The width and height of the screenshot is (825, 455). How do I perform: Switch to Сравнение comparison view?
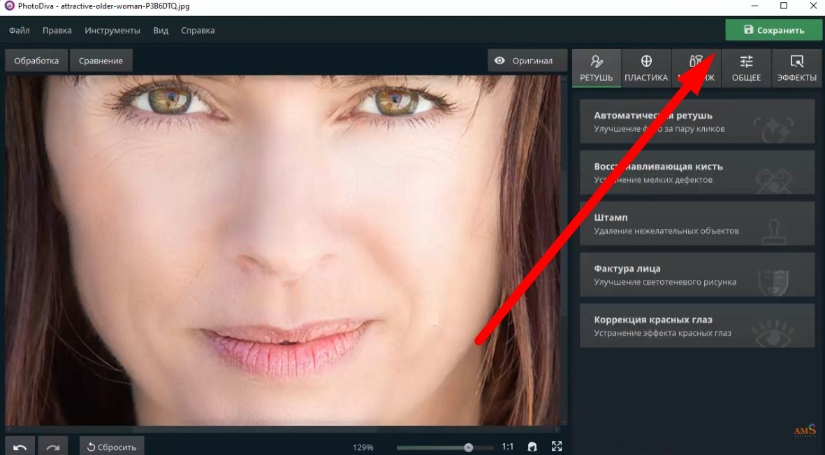coord(101,61)
